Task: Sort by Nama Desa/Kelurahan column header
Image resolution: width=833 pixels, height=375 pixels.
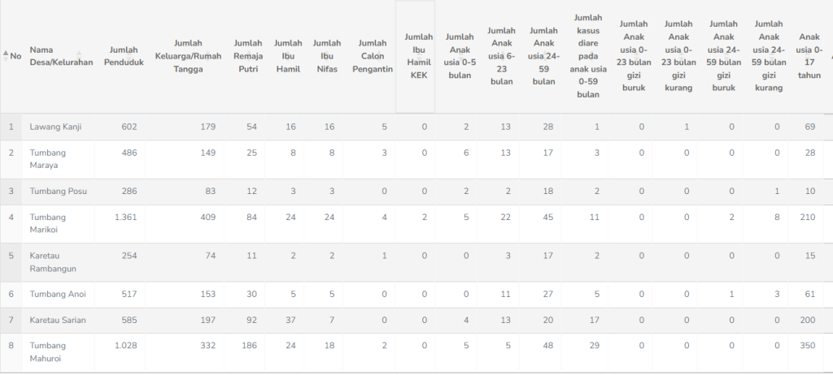Action: pyautogui.click(x=61, y=56)
